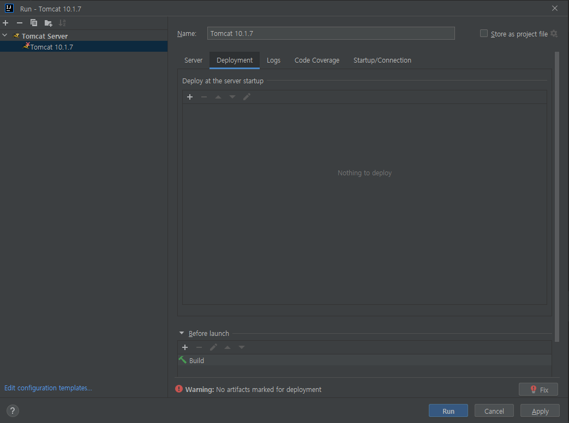Open the Logs tab
Viewport: 569px width, 423px height.
point(274,60)
